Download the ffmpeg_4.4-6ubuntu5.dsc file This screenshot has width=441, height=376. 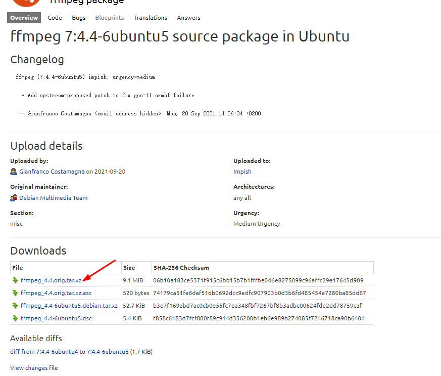click(57, 318)
